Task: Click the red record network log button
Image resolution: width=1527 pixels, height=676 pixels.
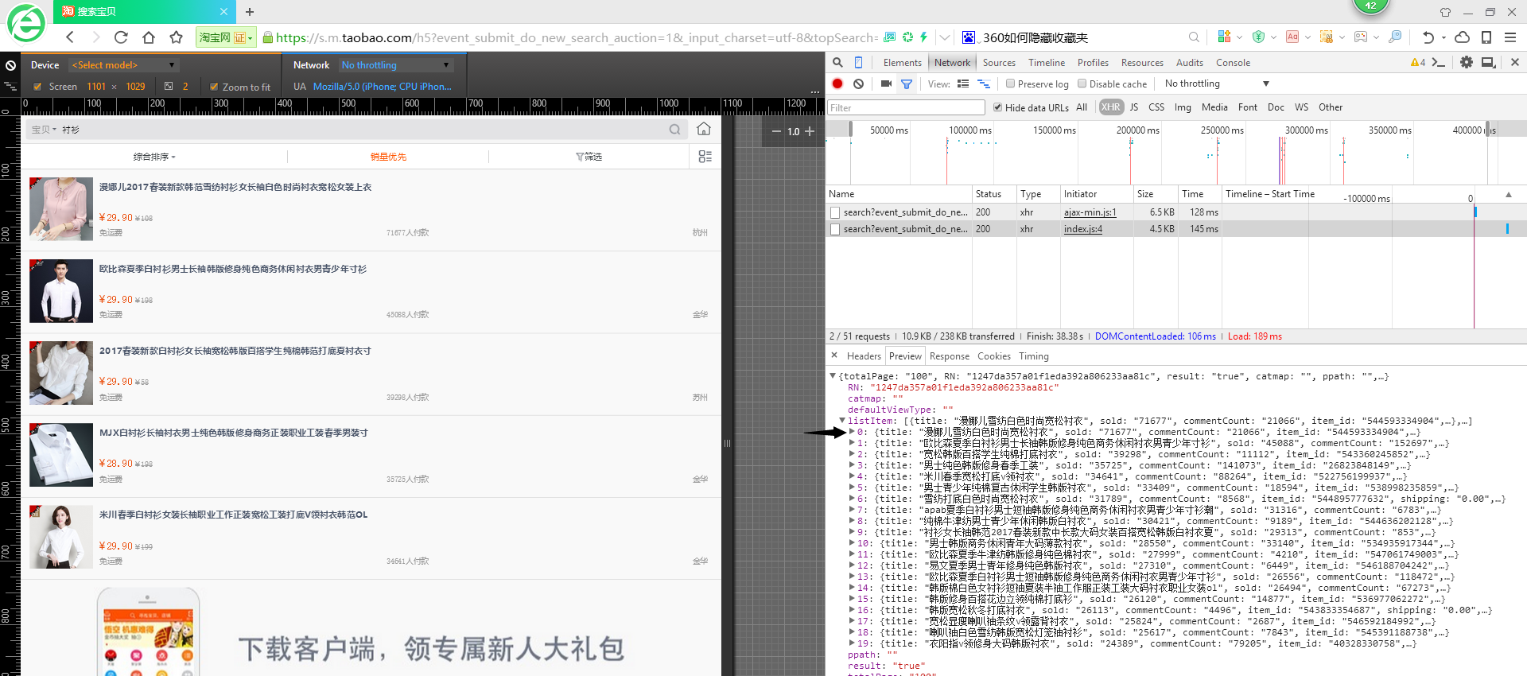Action: [x=837, y=84]
